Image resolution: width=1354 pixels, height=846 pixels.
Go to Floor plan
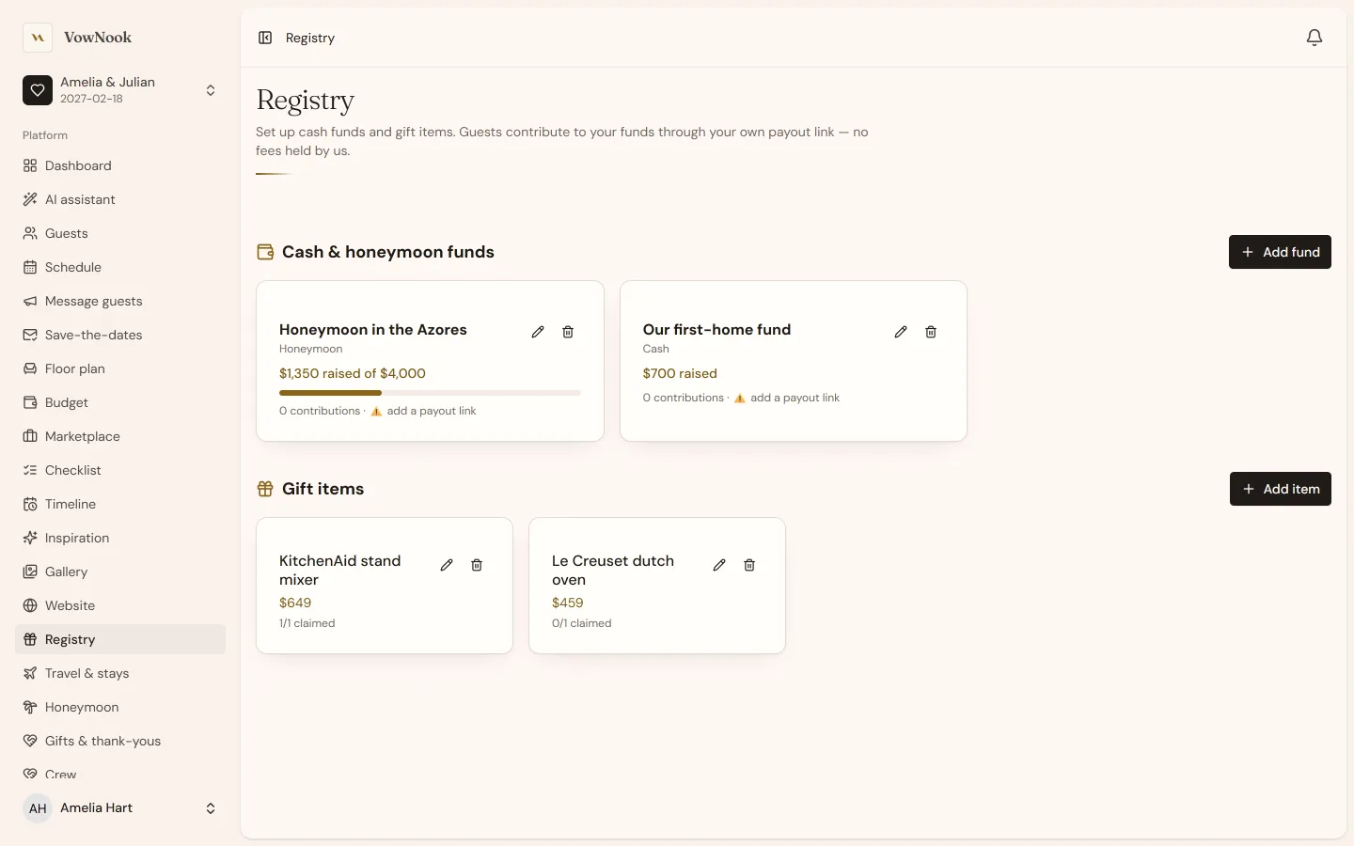120,368
